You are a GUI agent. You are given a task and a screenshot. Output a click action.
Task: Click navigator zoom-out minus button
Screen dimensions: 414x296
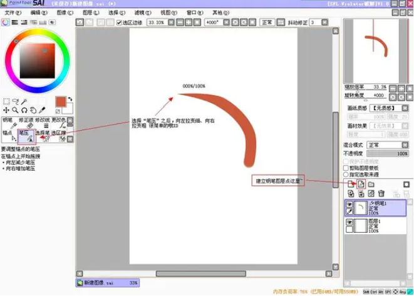393,89
